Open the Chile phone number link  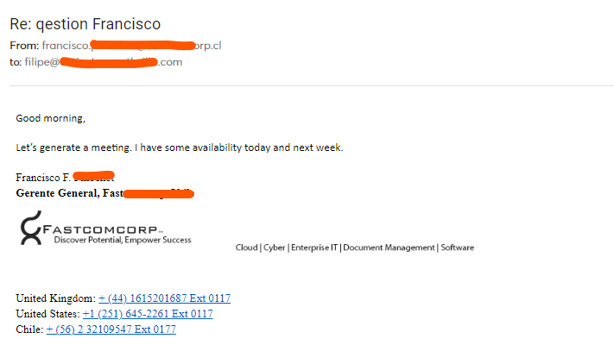point(111,329)
